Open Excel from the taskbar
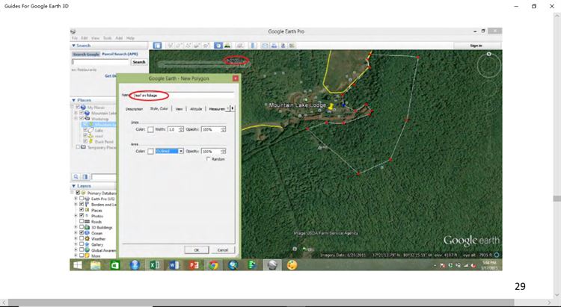 tap(154, 265)
